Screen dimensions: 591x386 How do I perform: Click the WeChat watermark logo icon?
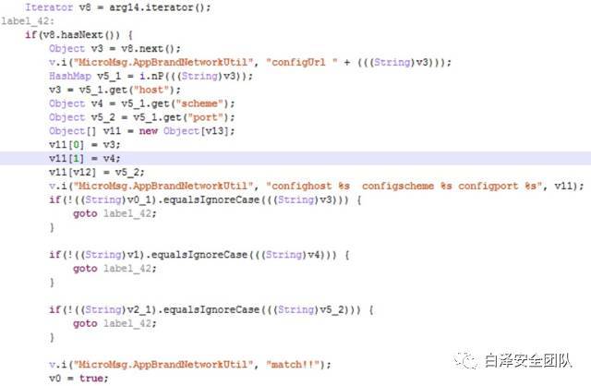click(466, 361)
